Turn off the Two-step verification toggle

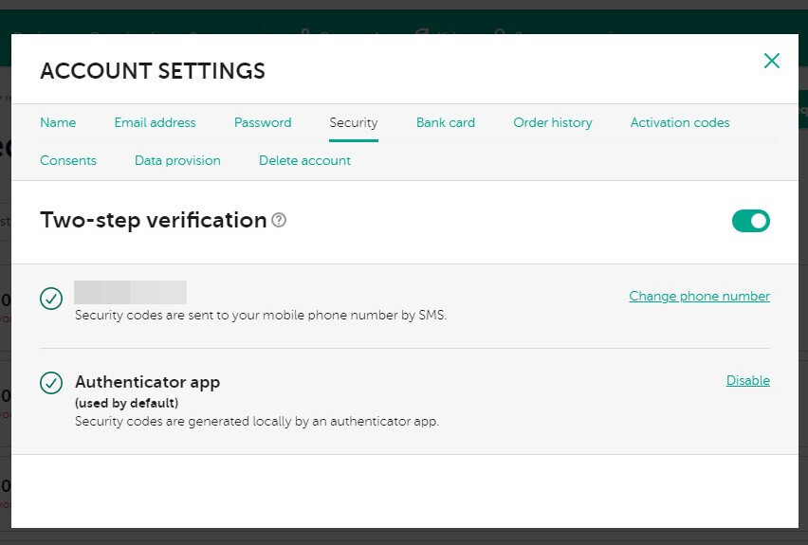tap(750, 221)
